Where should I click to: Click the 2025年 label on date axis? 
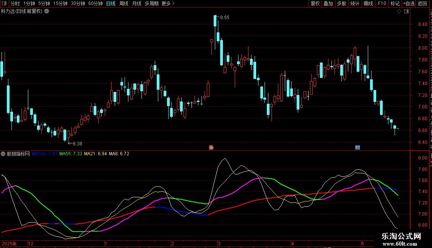click(9, 243)
